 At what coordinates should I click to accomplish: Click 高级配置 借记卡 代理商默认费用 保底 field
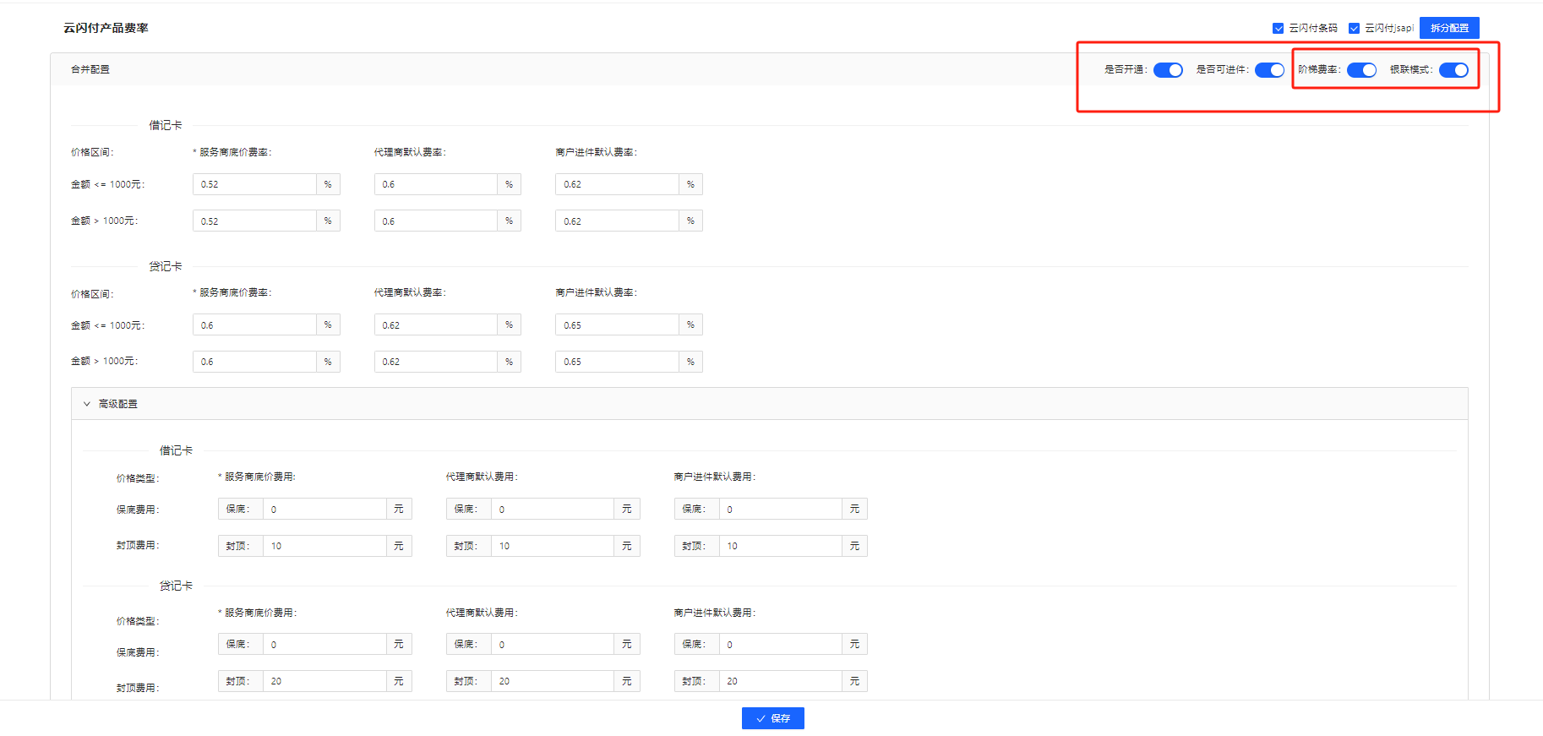(553, 510)
